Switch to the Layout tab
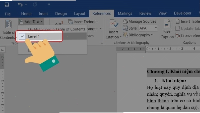The width and height of the screenshot is (200, 113). click(x=80, y=14)
